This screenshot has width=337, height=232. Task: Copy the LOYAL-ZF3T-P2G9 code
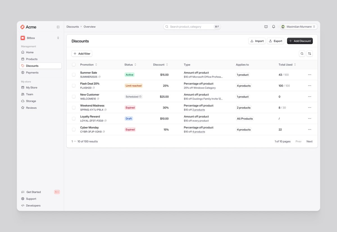[x=106, y=121]
